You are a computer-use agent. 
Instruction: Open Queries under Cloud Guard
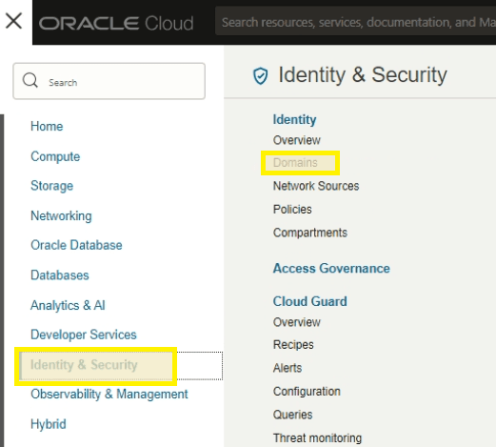click(x=292, y=415)
